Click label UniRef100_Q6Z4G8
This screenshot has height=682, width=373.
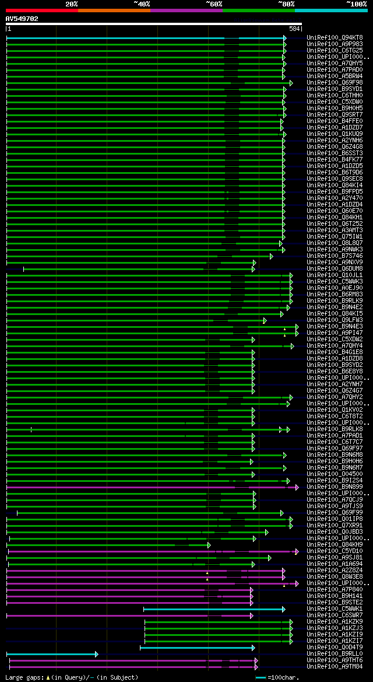(x=335, y=146)
